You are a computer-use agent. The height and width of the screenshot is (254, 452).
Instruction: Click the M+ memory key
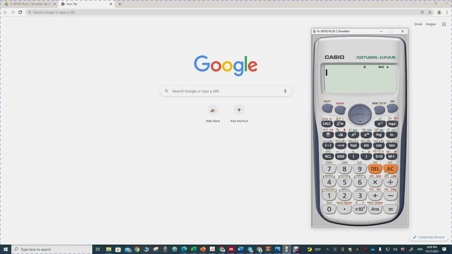point(392,156)
